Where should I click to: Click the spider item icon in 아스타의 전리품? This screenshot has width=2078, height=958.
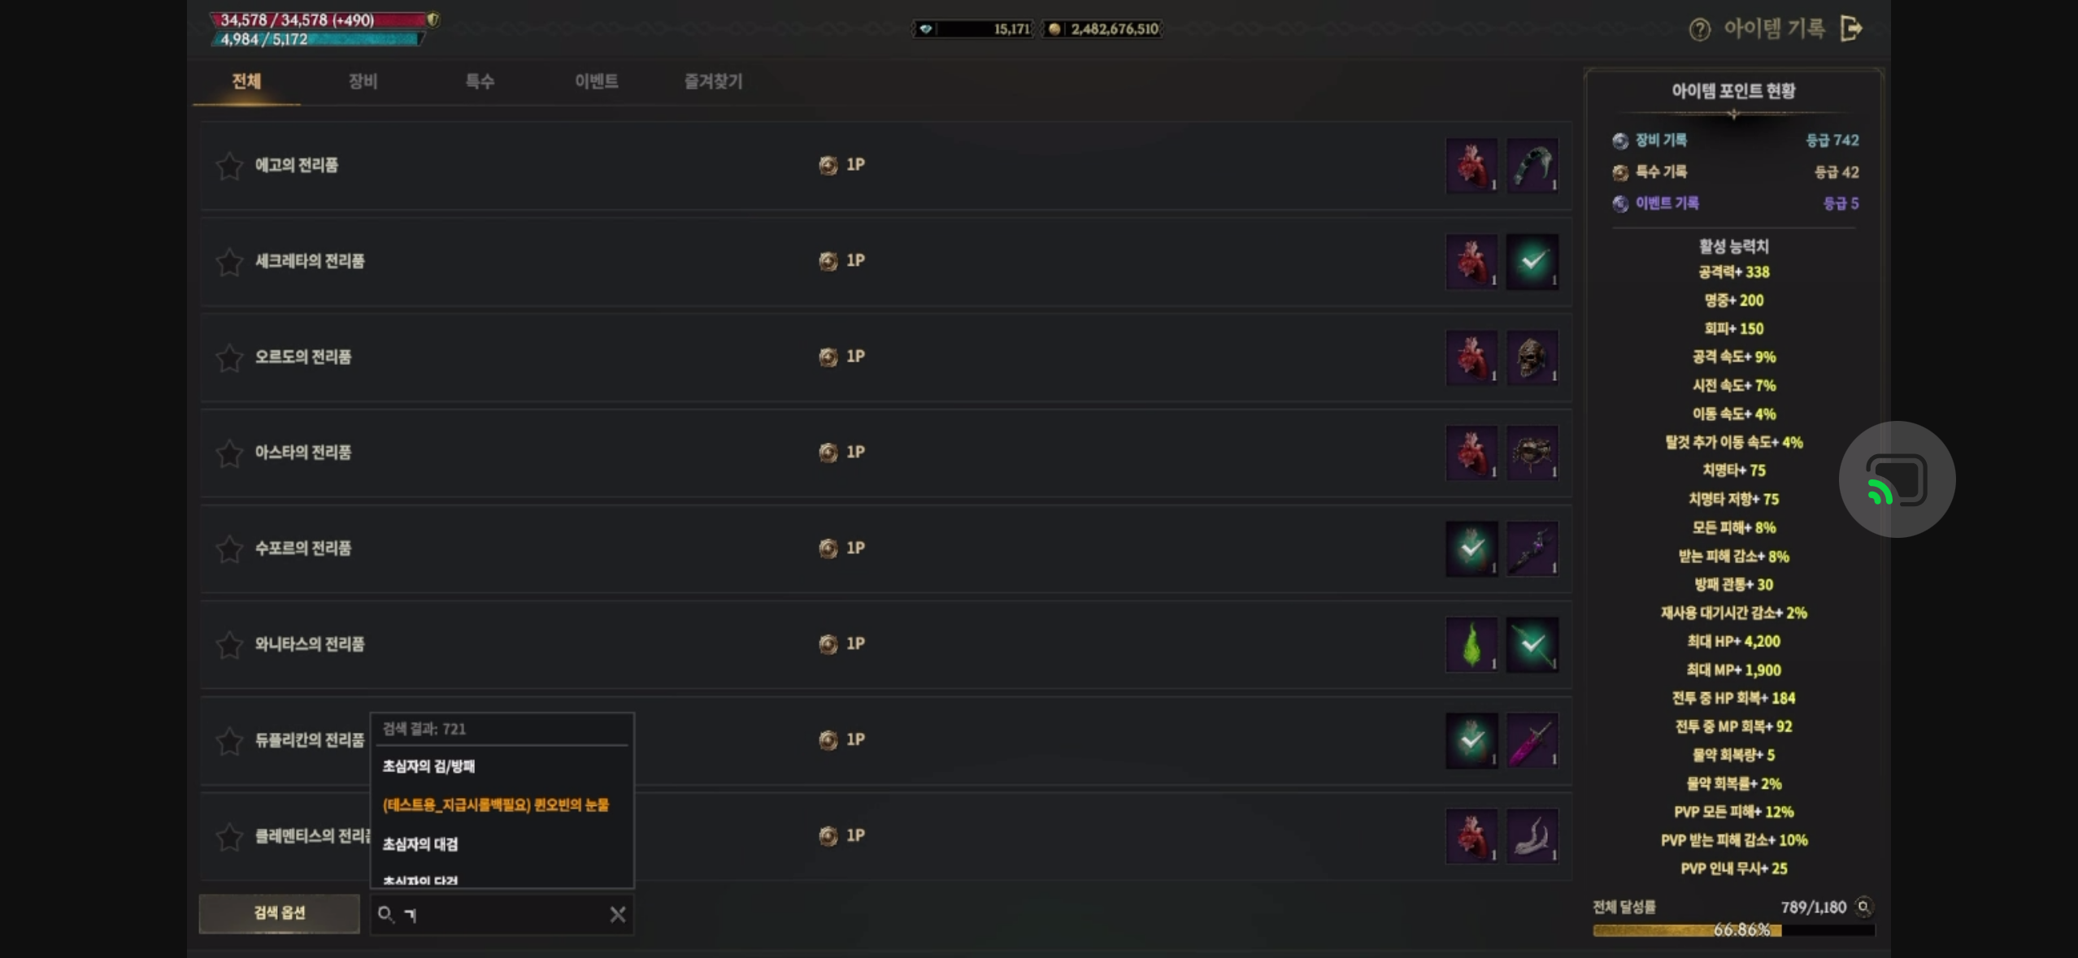click(1532, 453)
